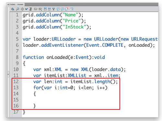
Task: Click the opening brace on line 9
Action: coord(24,63)
